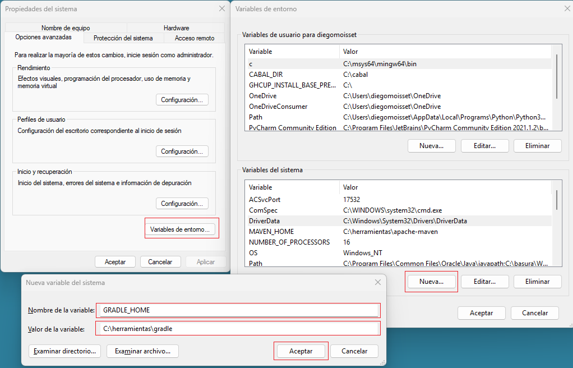Open Rendimiento Configuración settings
Screen dimensions: 573x368
coord(182,100)
